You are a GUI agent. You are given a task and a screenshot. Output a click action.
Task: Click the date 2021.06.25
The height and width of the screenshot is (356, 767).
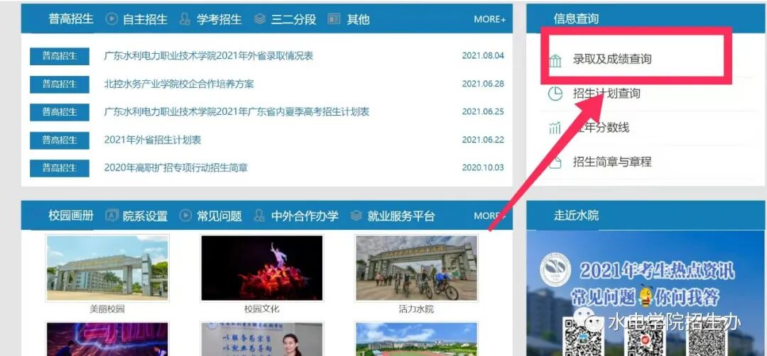coord(483,112)
